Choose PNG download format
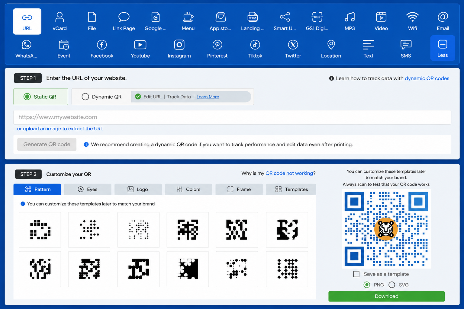Screen dimensions: 464x309 point(367,285)
